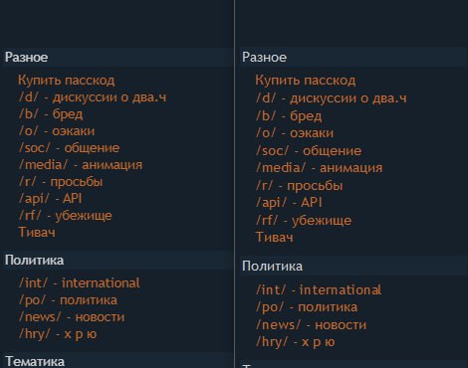Screen dimensions: 468x368
Task: Open 'Купить пасскод' link in left panel
Action: tap(67, 81)
